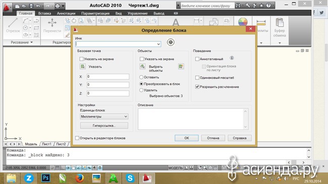The height and width of the screenshot is (184, 328).
Task: Click the binoculars search icon
Action: tap(238, 6)
